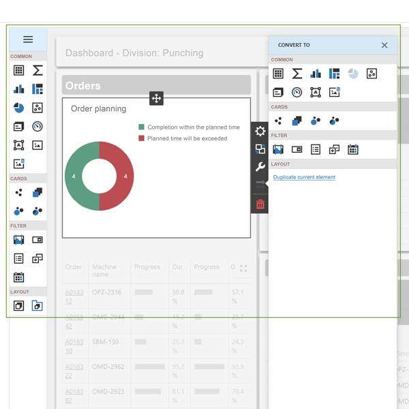Convert to Text Box in the Convert To panel
Screen dimensions: 409x409
(316, 92)
